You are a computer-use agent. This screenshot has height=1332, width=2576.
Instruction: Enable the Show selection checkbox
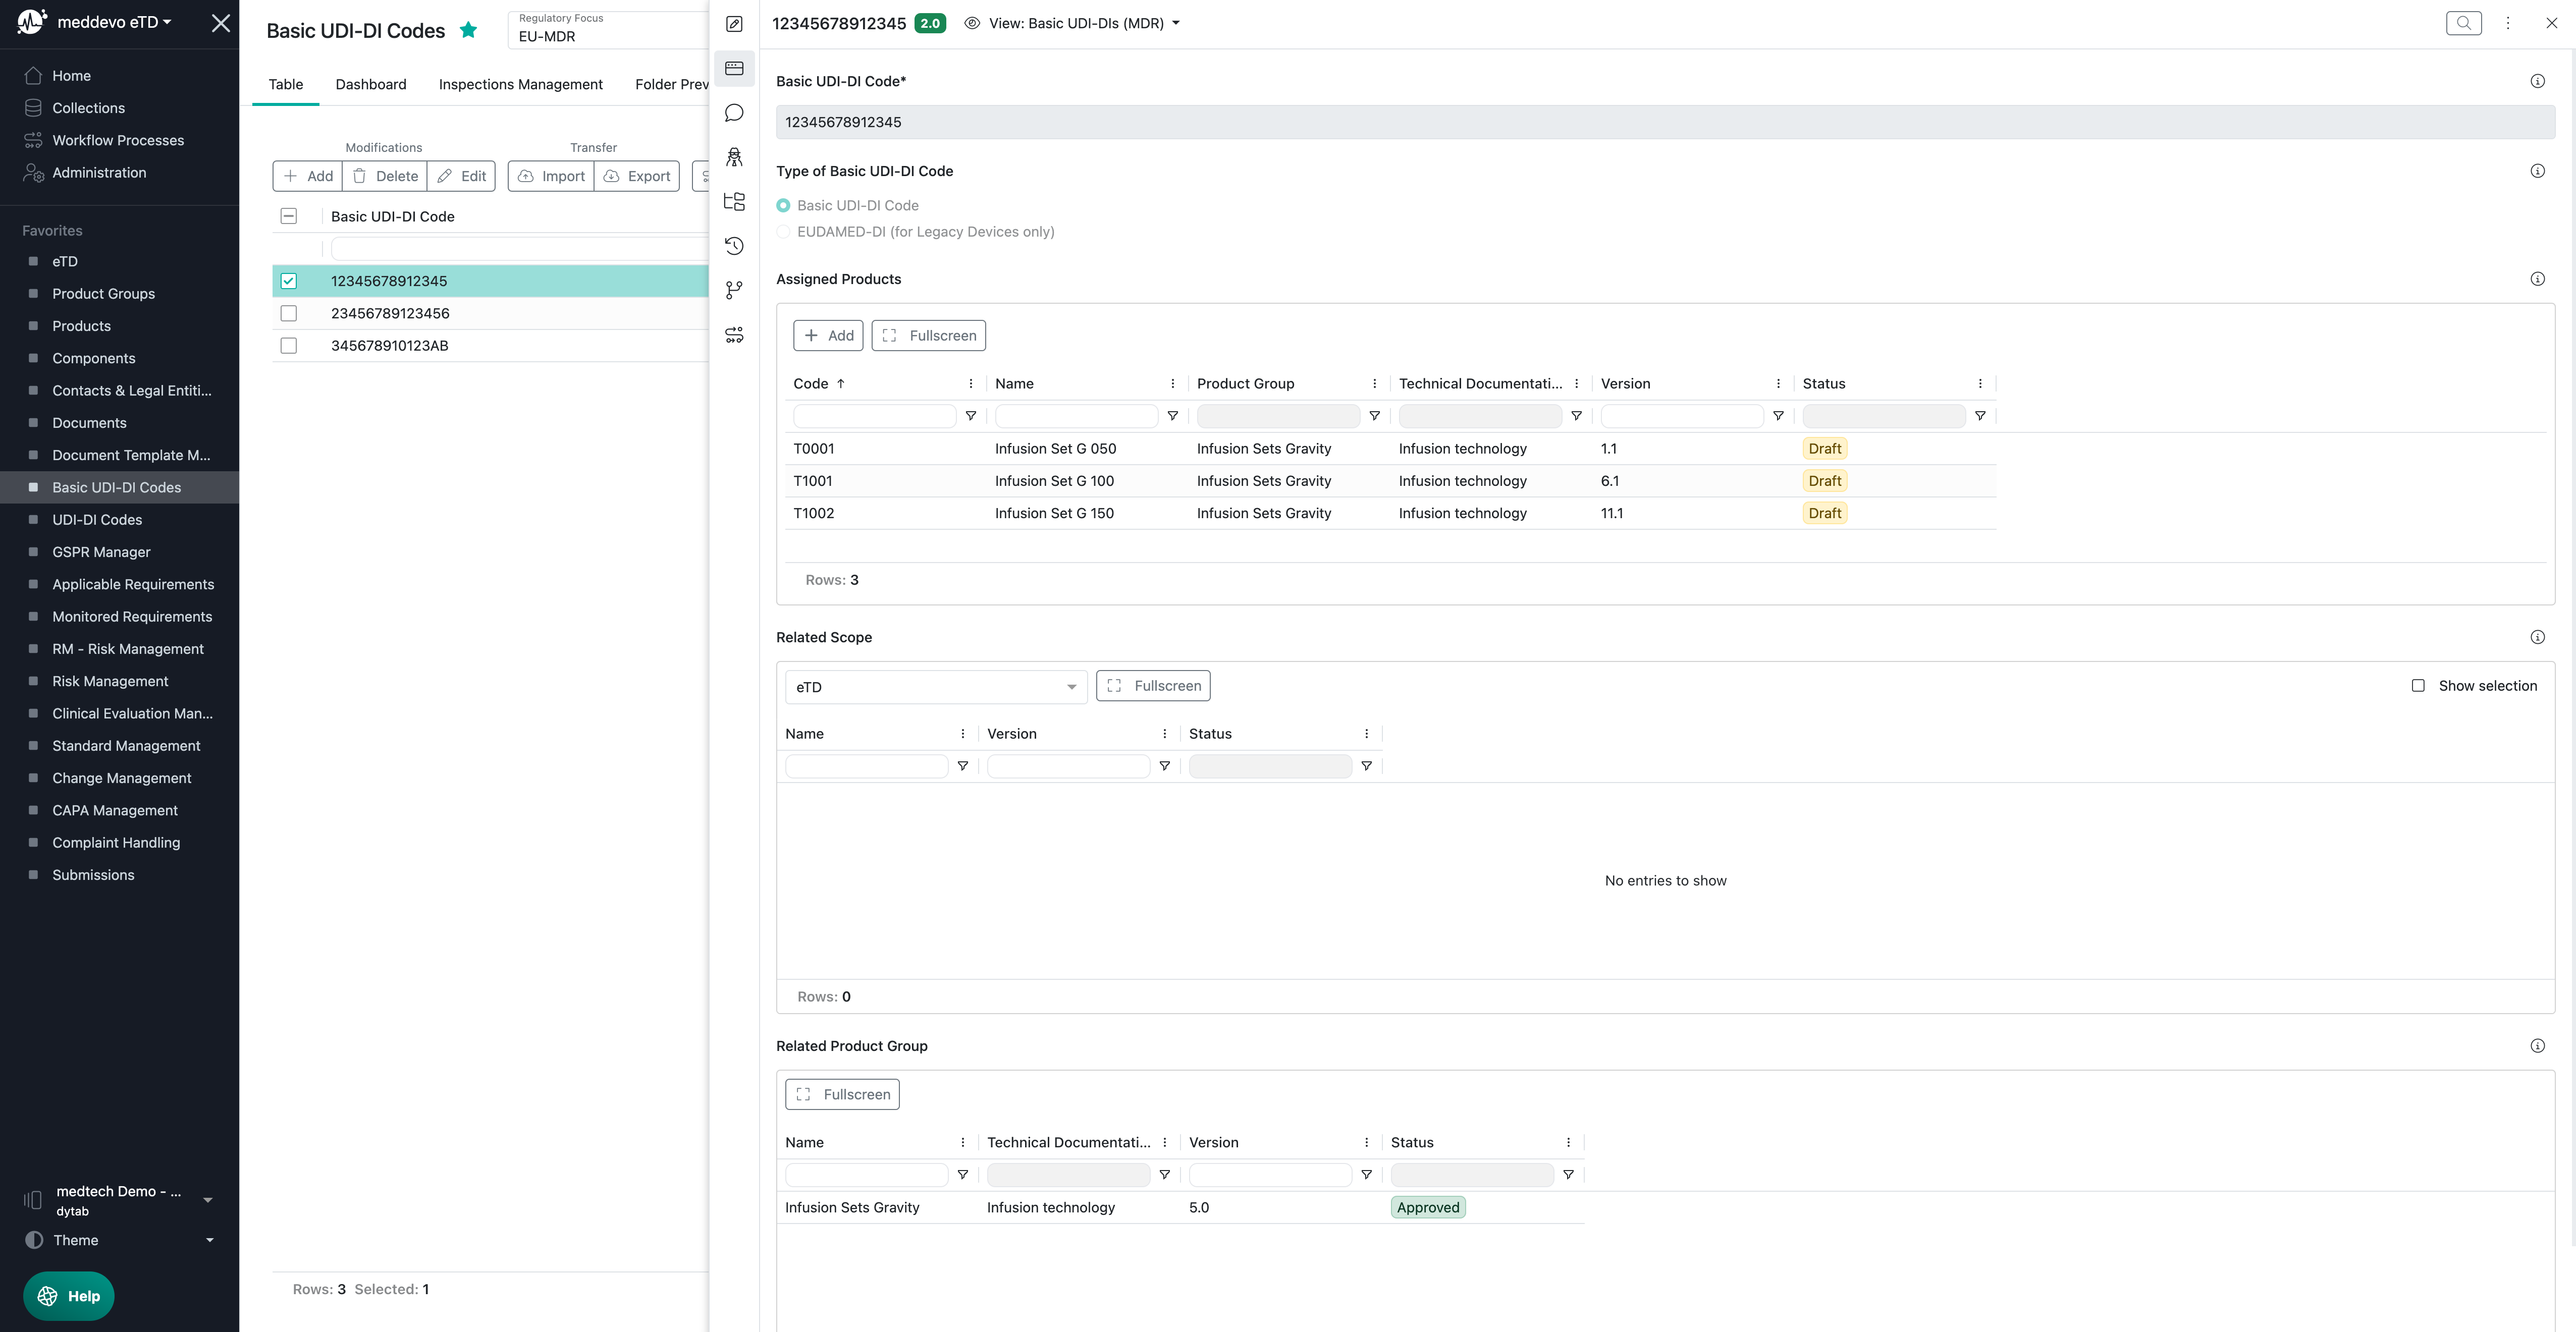[x=2418, y=686]
